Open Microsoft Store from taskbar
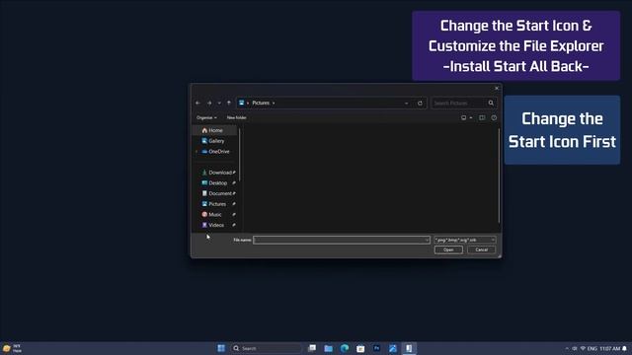632x355 pixels. pyautogui.click(x=360, y=348)
